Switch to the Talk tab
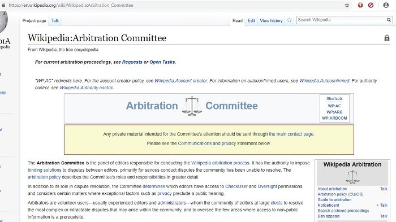Image resolution: width=396 pixels, height=222 pixels. 55,21
